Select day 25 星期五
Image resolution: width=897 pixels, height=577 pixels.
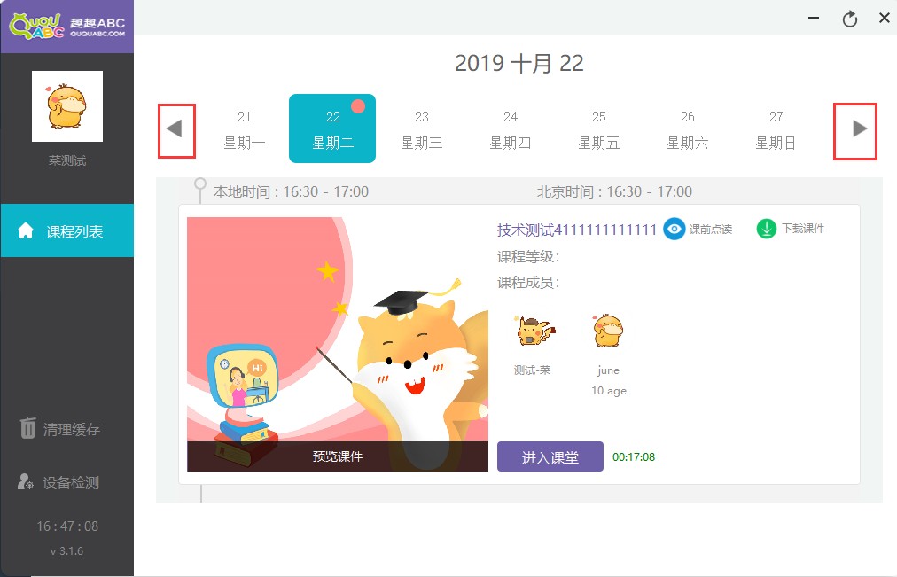(x=599, y=129)
